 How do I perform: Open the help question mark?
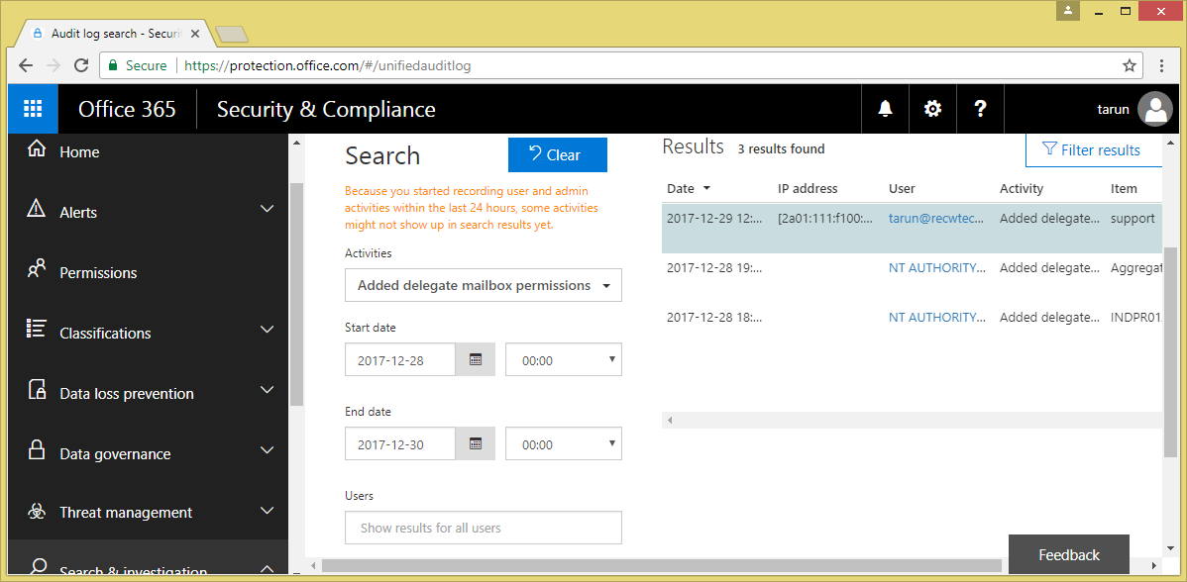pyautogui.click(x=980, y=109)
